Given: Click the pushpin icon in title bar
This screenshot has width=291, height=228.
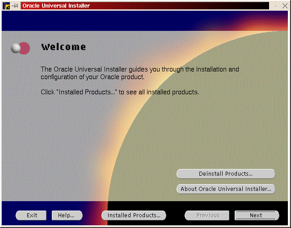Looking at the screenshot, I should point(15,6).
